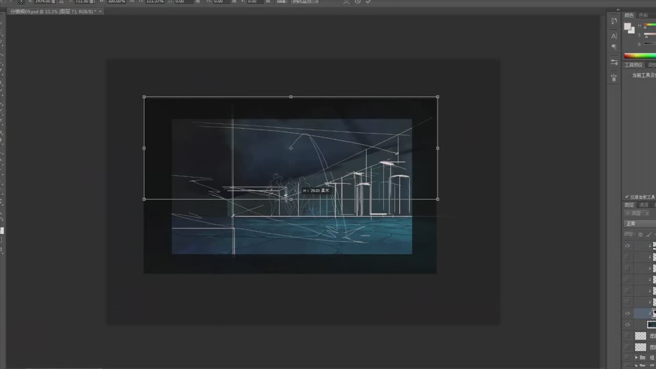Switch to warp mode icon in options bar
Viewport: 656px width, 369px height.
pyautogui.click(x=346, y=2)
